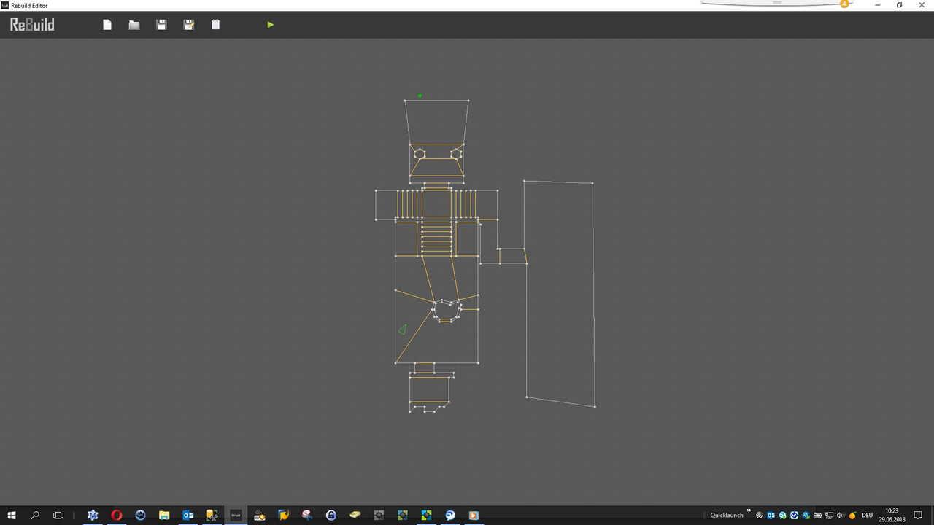
Task: Run the map with green play button
Action: click(270, 25)
